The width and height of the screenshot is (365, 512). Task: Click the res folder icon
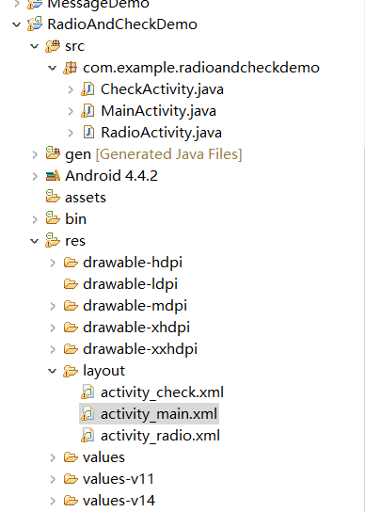click(x=53, y=240)
